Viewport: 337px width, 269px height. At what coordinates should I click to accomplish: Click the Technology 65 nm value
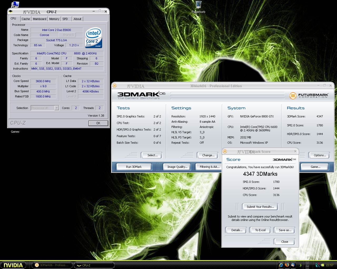[x=38, y=45]
